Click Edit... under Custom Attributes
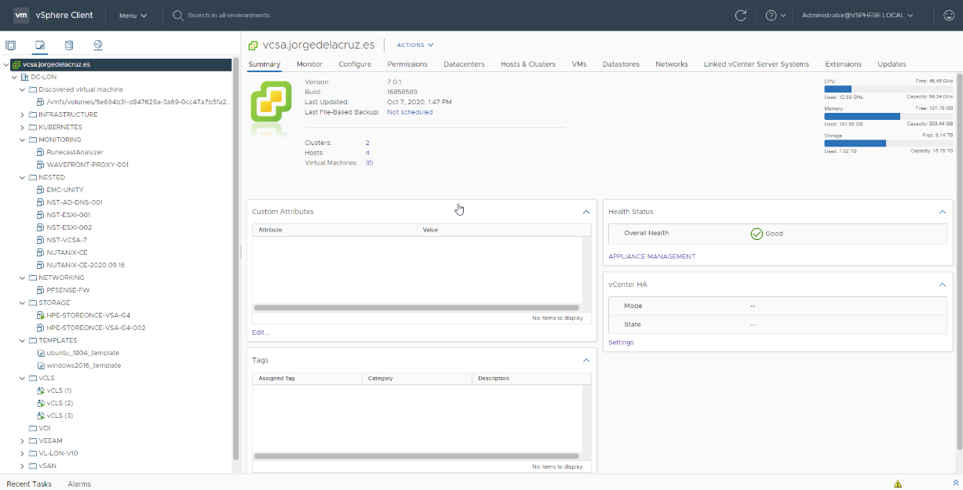 click(261, 332)
